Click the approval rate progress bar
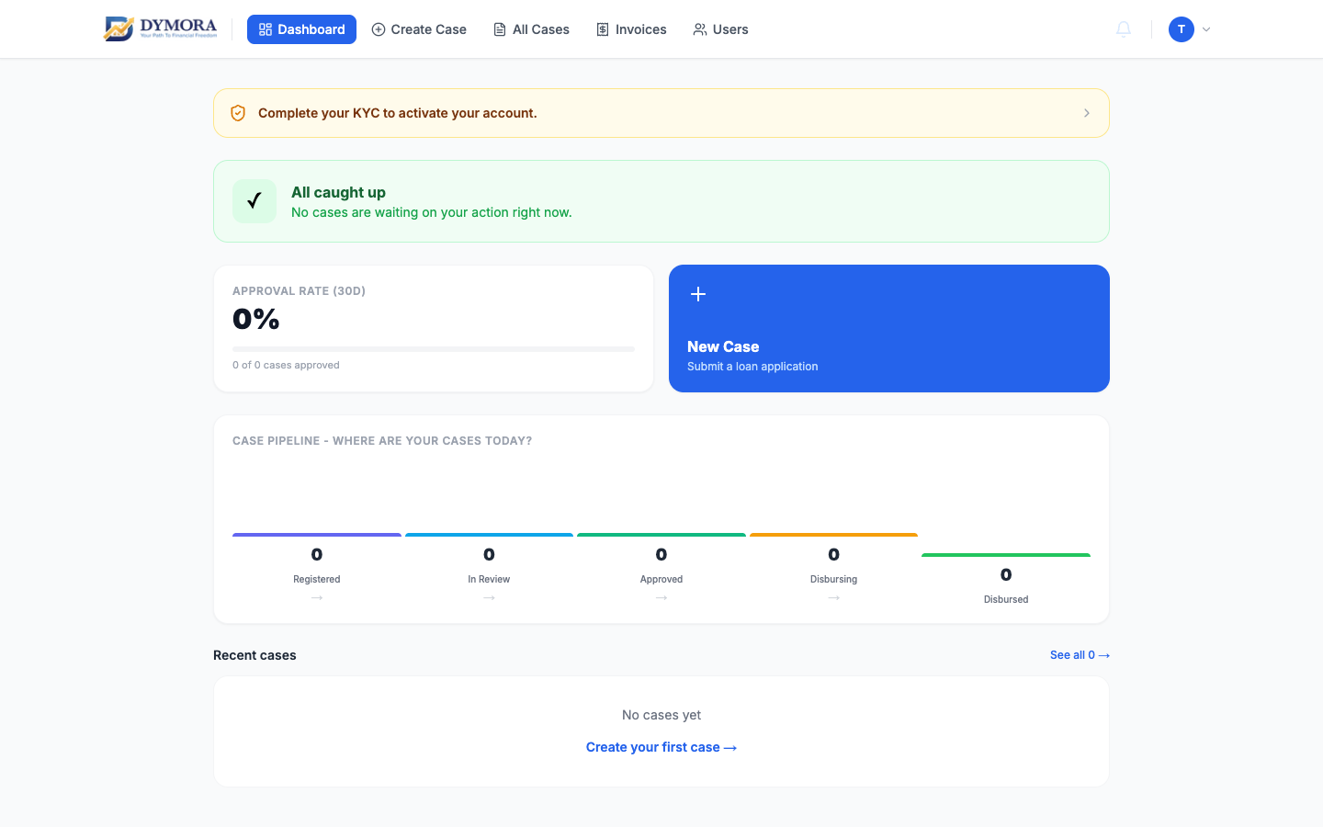The image size is (1323, 827). (434, 349)
